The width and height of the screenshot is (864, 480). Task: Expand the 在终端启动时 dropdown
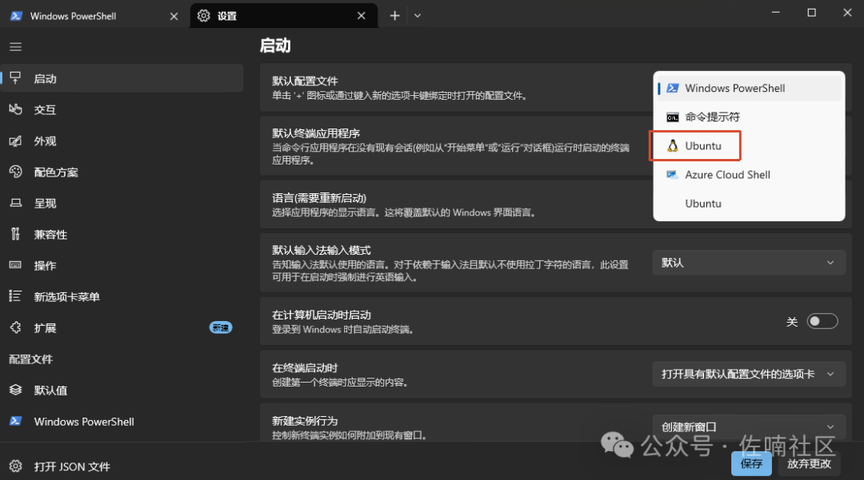[749, 374]
